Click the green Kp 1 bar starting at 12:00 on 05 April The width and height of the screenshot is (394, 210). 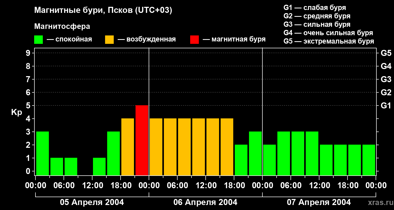coord(99,166)
